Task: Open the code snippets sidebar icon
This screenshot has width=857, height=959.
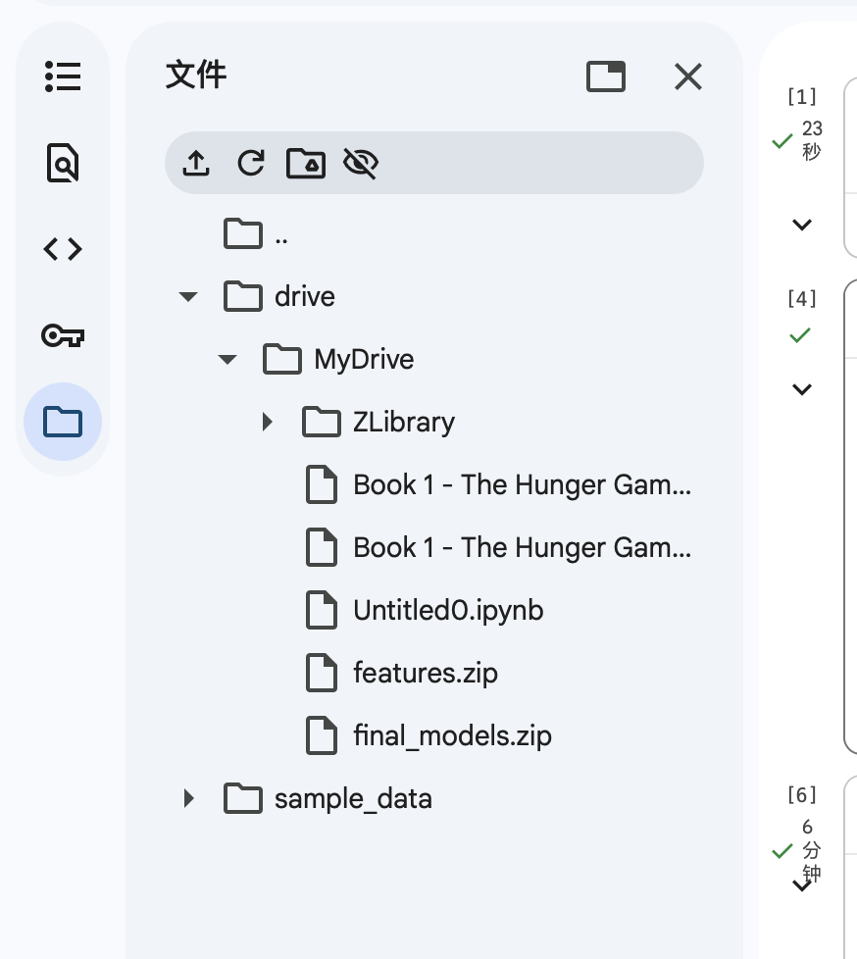Action: tap(63, 250)
